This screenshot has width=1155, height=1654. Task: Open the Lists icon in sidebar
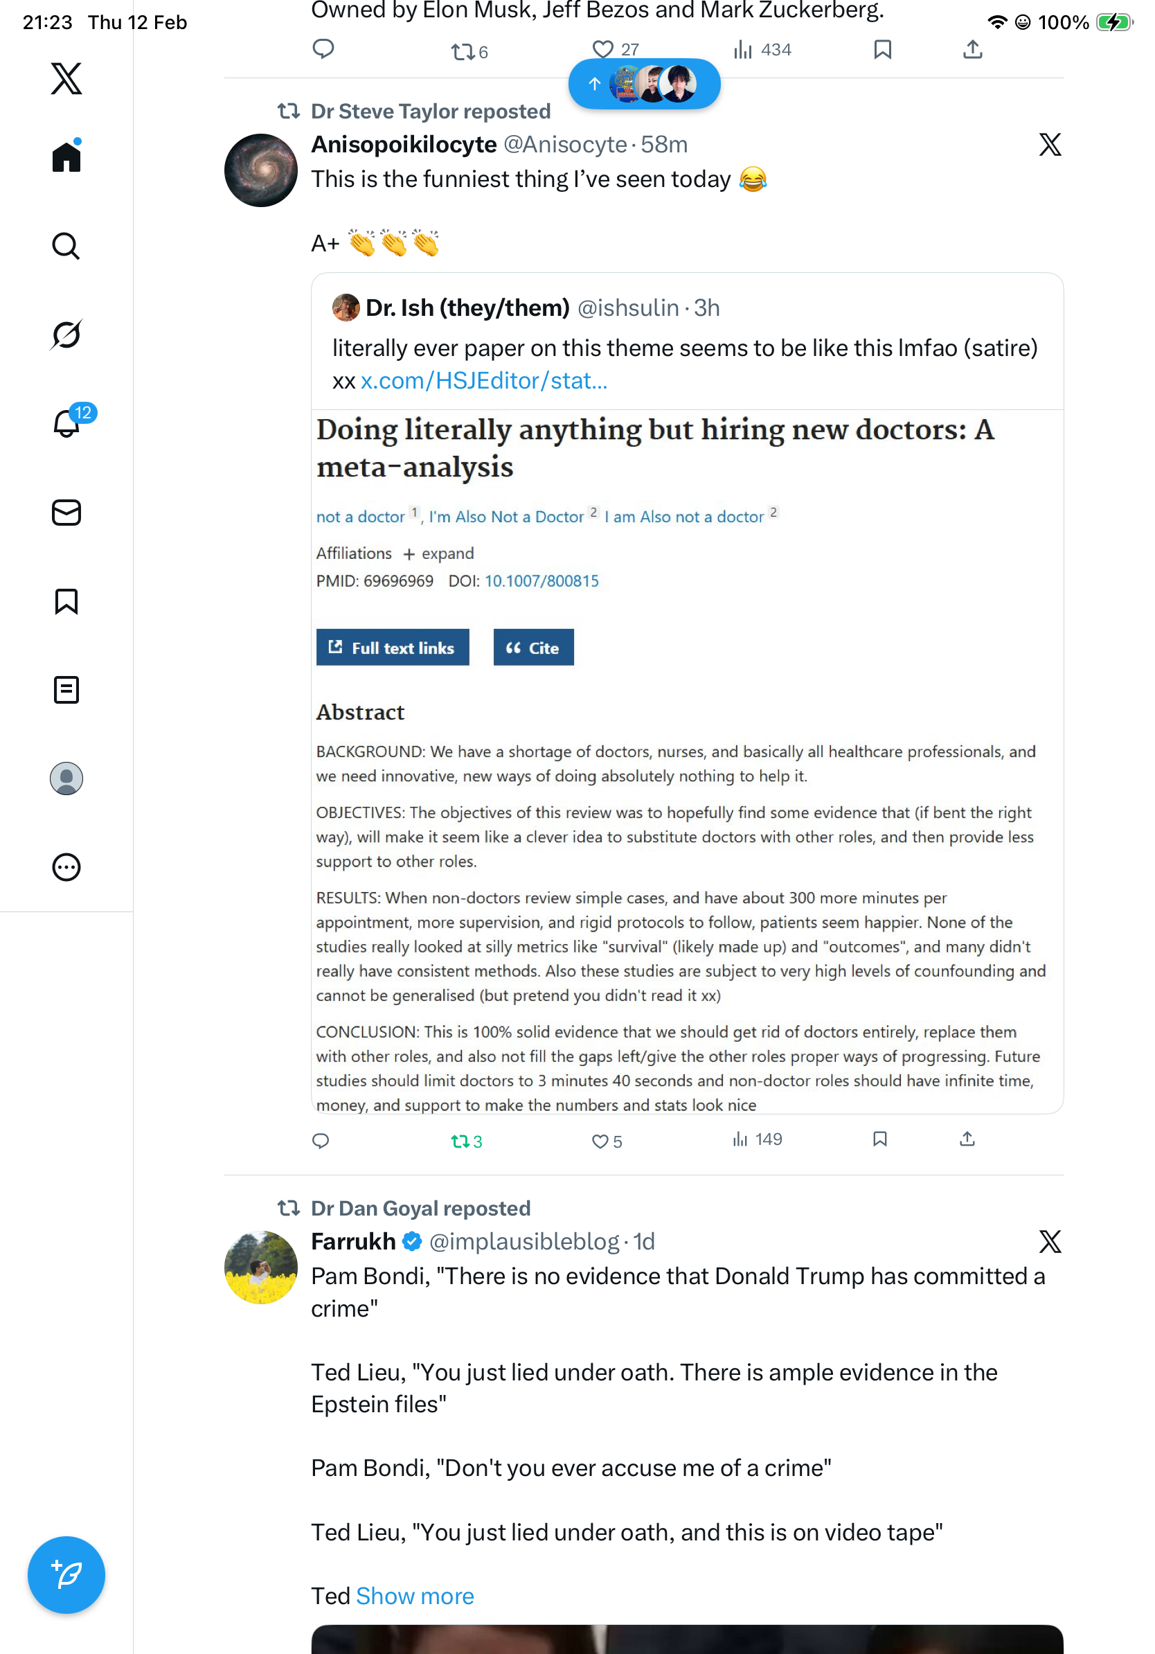pyautogui.click(x=66, y=690)
